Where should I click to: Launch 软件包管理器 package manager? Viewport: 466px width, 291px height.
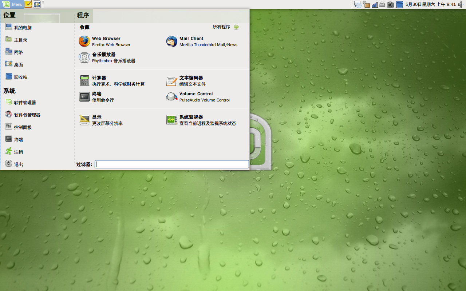point(23,115)
